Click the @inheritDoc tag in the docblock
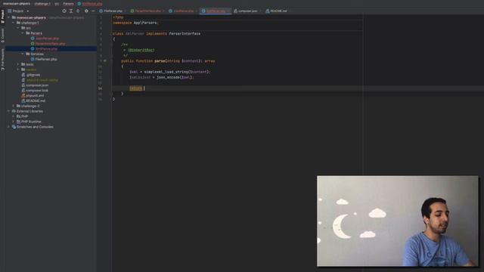The width and height of the screenshot is (484, 272). pyautogui.click(x=141, y=50)
